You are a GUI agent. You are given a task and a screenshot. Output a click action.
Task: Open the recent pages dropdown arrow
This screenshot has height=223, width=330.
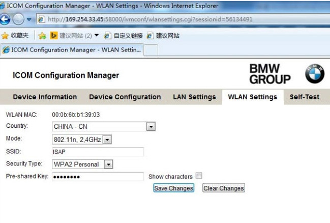pyautogui.click(x=29, y=19)
